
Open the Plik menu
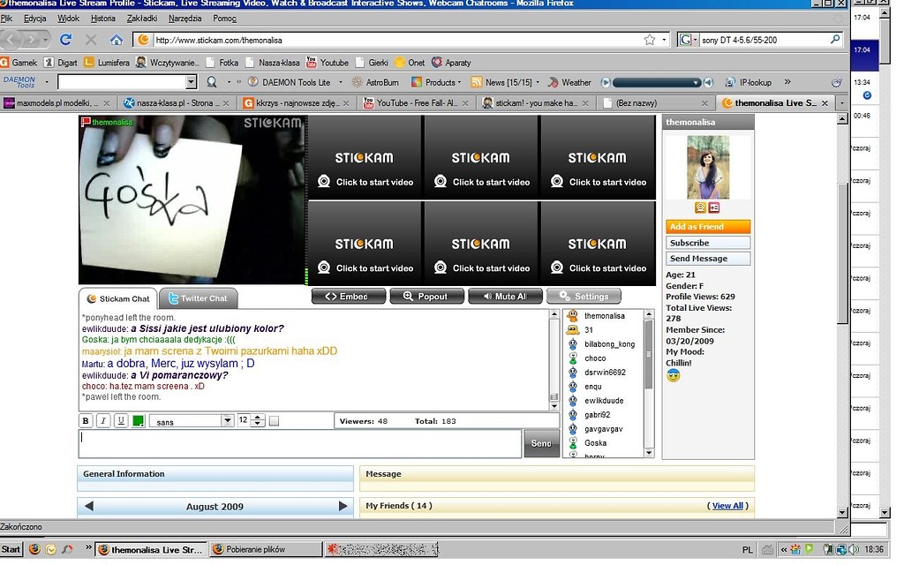click(x=6, y=19)
